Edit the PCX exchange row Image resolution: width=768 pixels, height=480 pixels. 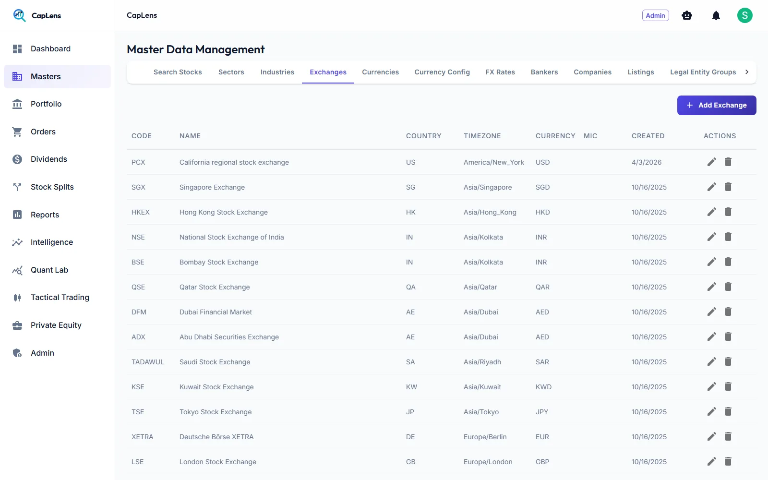click(711, 162)
